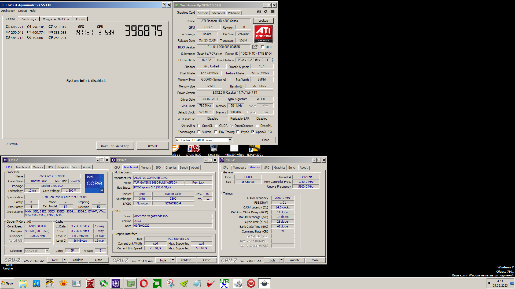Toggle the UEFI checkbox

click(263, 47)
